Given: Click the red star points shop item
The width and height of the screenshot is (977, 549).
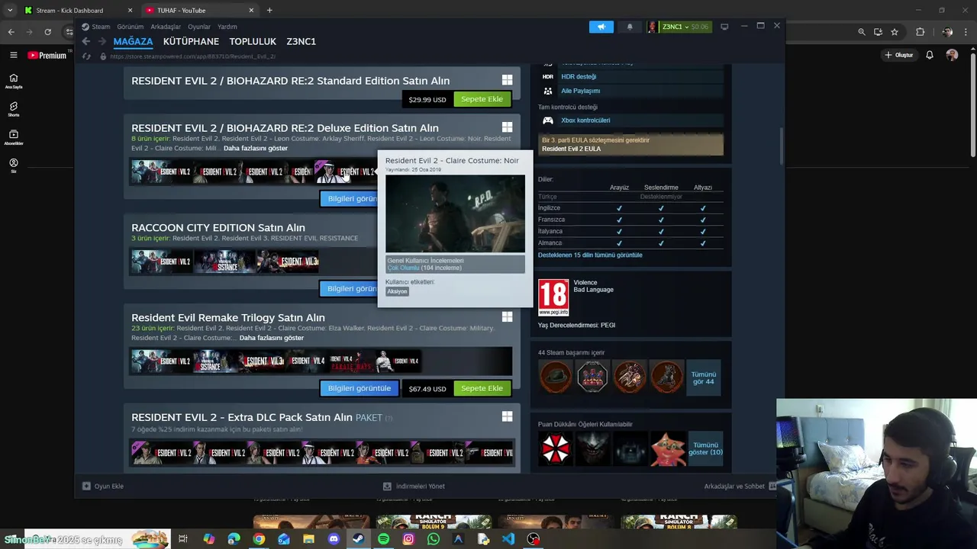Looking at the screenshot, I should tap(668, 448).
